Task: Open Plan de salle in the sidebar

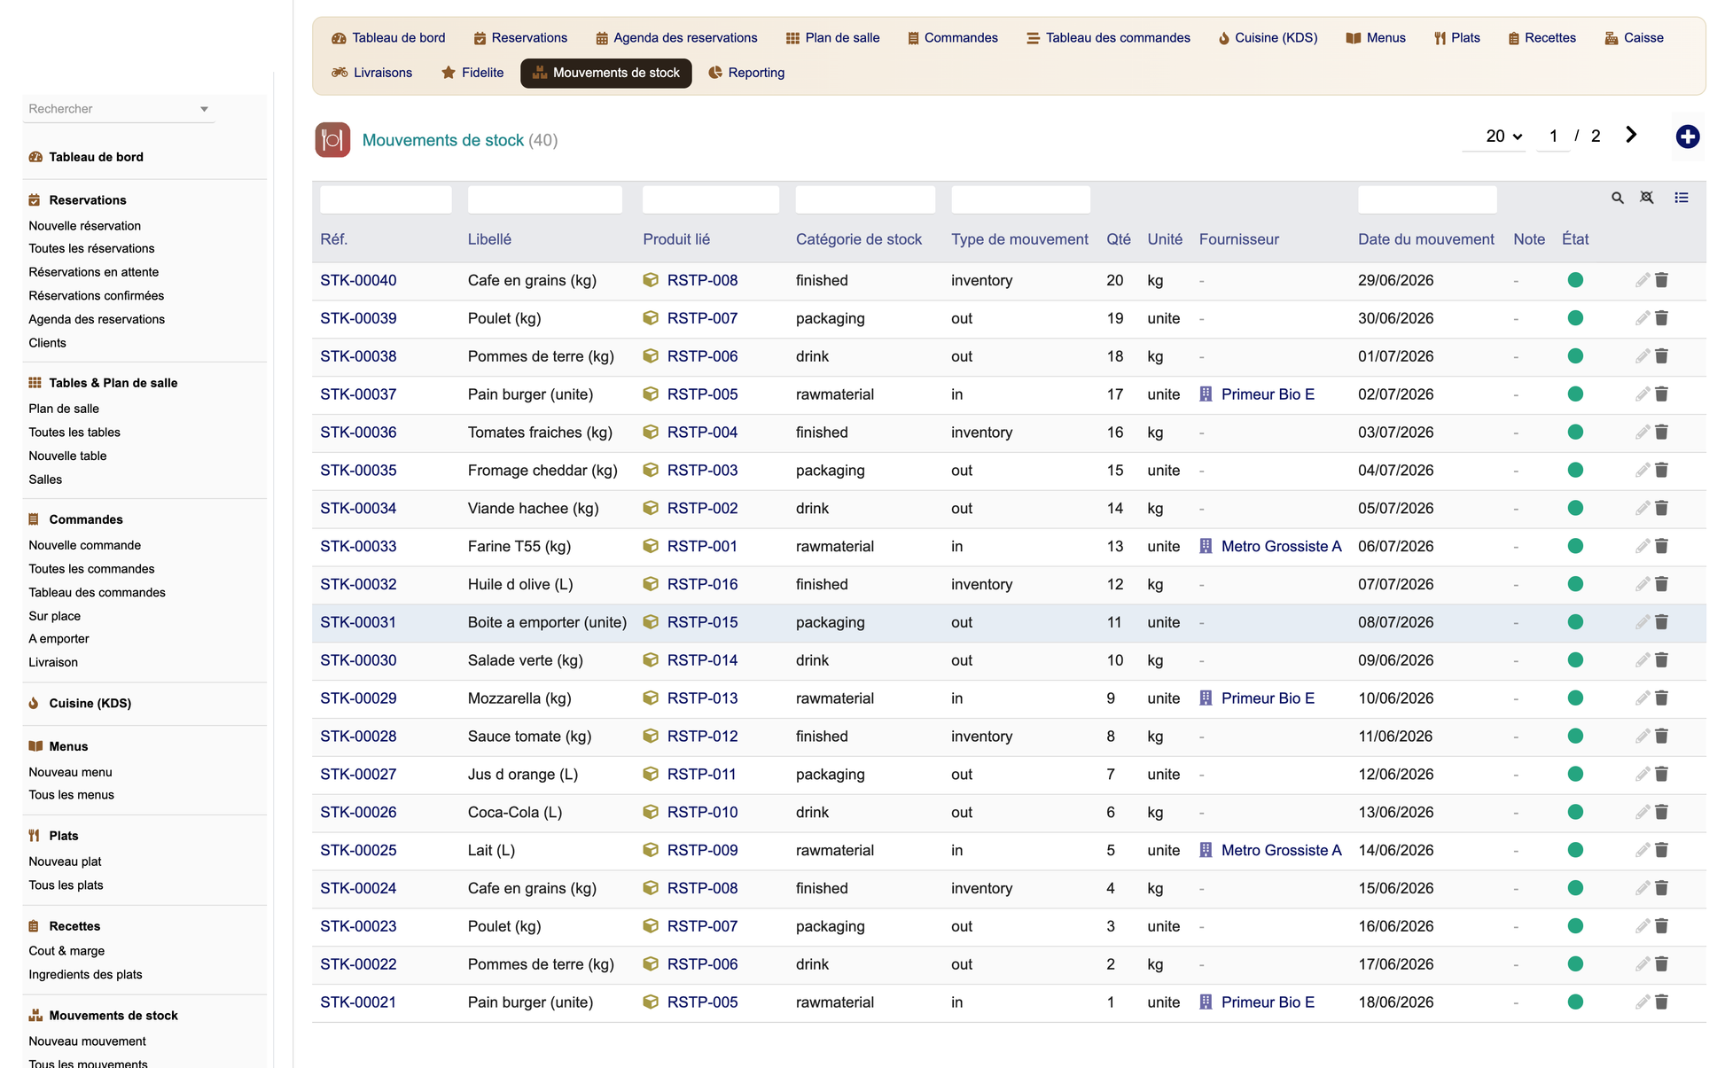Action: click(x=64, y=409)
